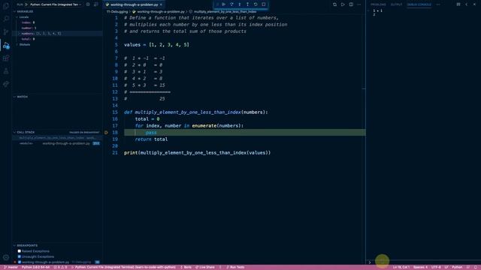The image size is (481, 270).
Task: Toggle the Raised Exceptions checkbox
Action: [x=20, y=251]
